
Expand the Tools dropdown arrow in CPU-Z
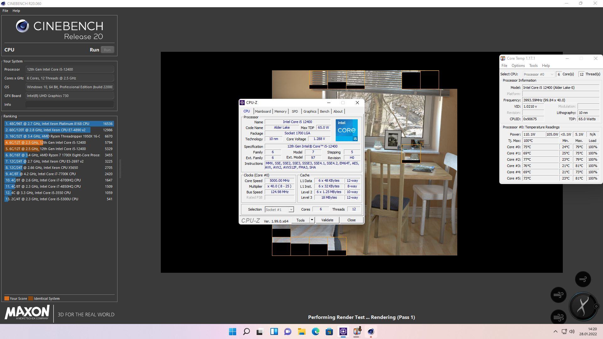312,220
